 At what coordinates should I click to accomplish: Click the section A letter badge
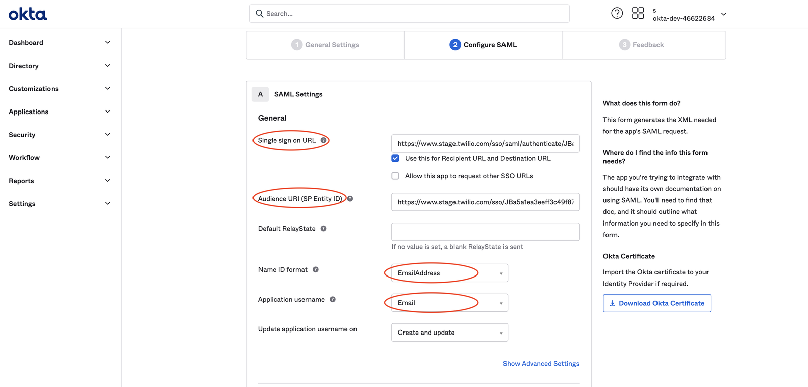(x=260, y=94)
